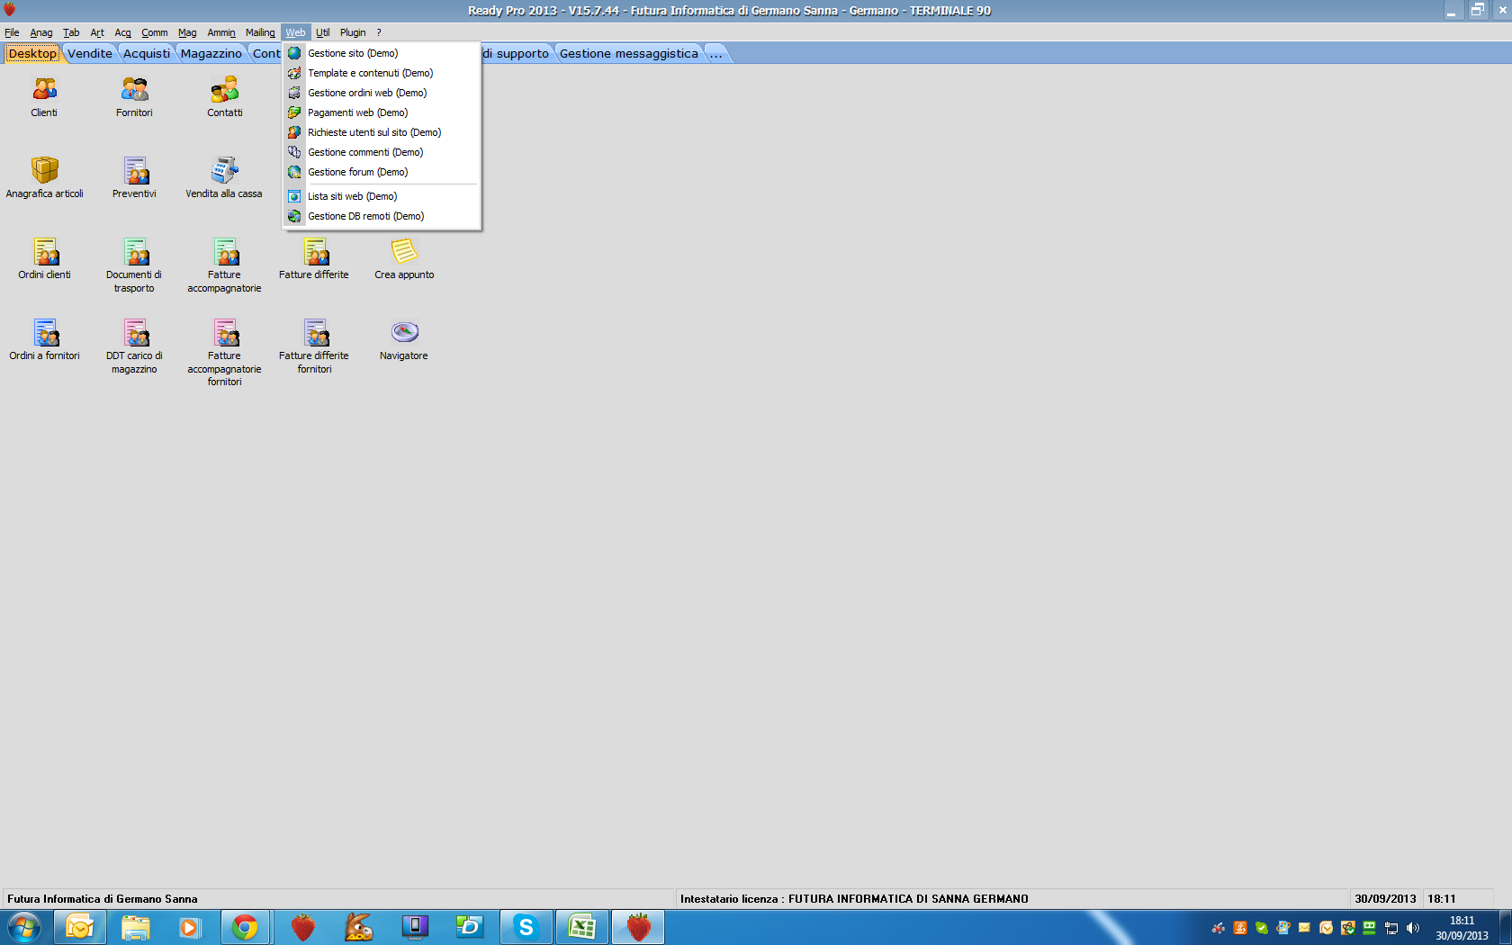Open the Anag menu
The width and height of the screenshot is (1512, 945).
(41, 32)
